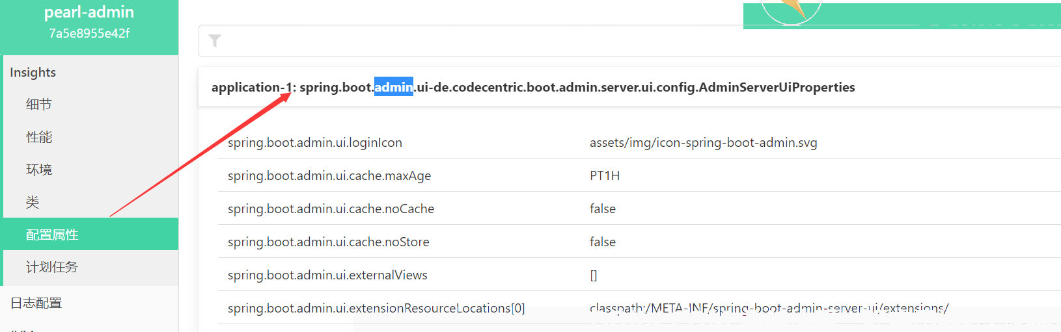This screenshot has width=1061, height=332.
Task: Click the instance id 7a5e8955e42f
Action: pos(89,33)
